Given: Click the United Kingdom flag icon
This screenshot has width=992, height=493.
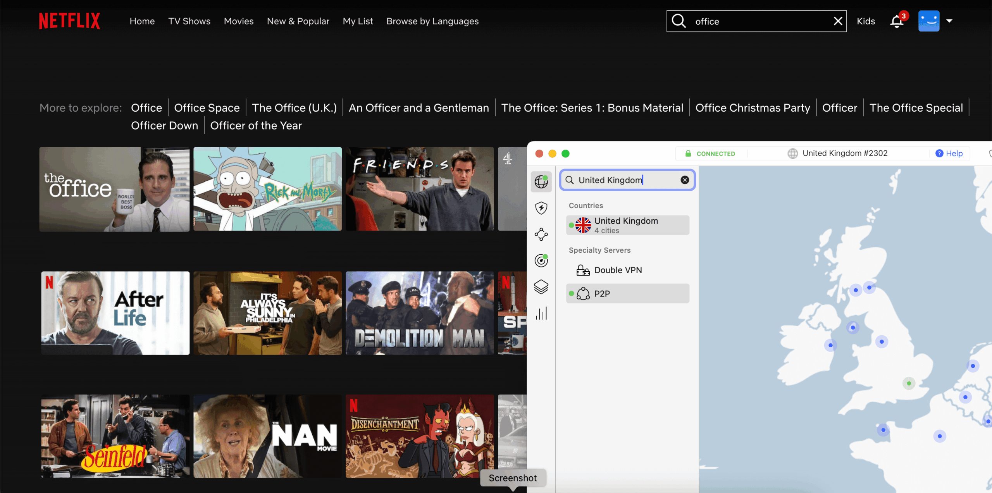Looking at the screenshot, I should tap(583, 225).
